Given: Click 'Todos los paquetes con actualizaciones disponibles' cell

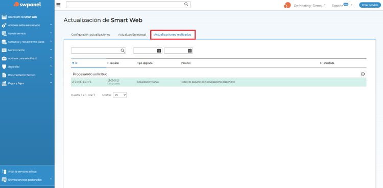Looking at the screenshot, I should click(x=208, y=82).
